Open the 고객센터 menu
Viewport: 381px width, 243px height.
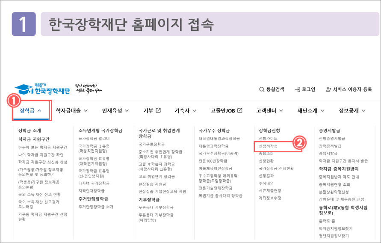(266, 110)
